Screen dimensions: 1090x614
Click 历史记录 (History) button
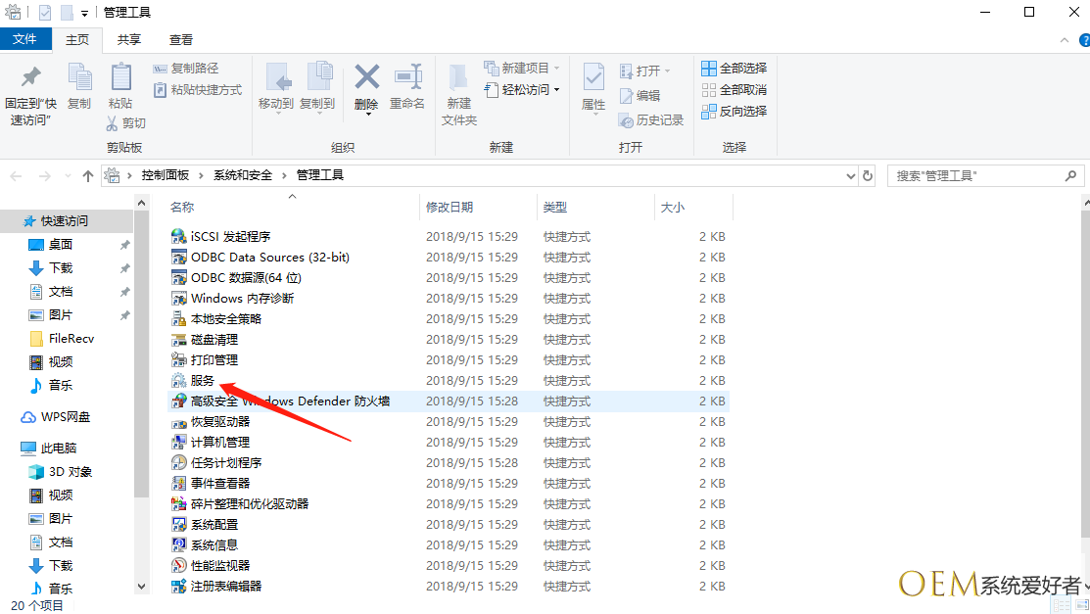pyautogui.click(x=651, y=120)
